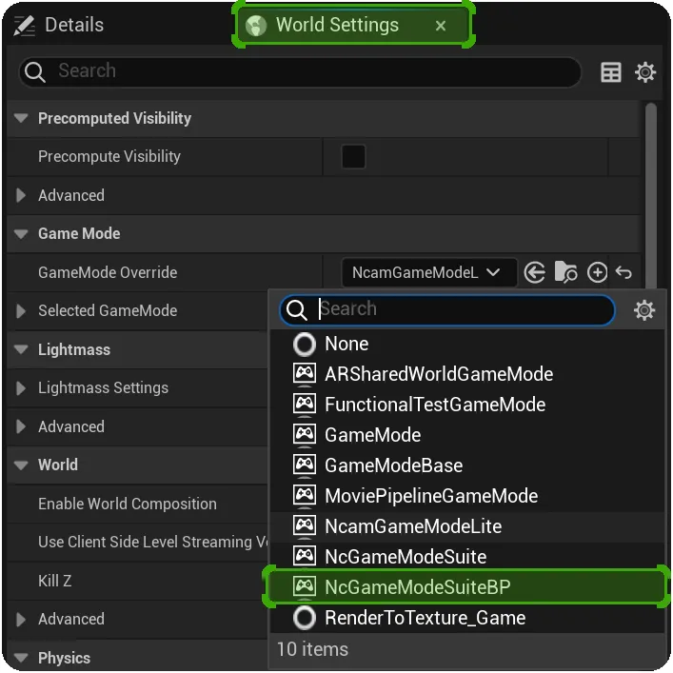The height and width of the screenshot is (673, 673).
Task: Select GameMode from the list
Action: tap(467, 435)
